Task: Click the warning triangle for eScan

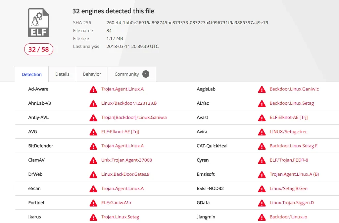Action: pyautogui.click(x=93, y=189)
